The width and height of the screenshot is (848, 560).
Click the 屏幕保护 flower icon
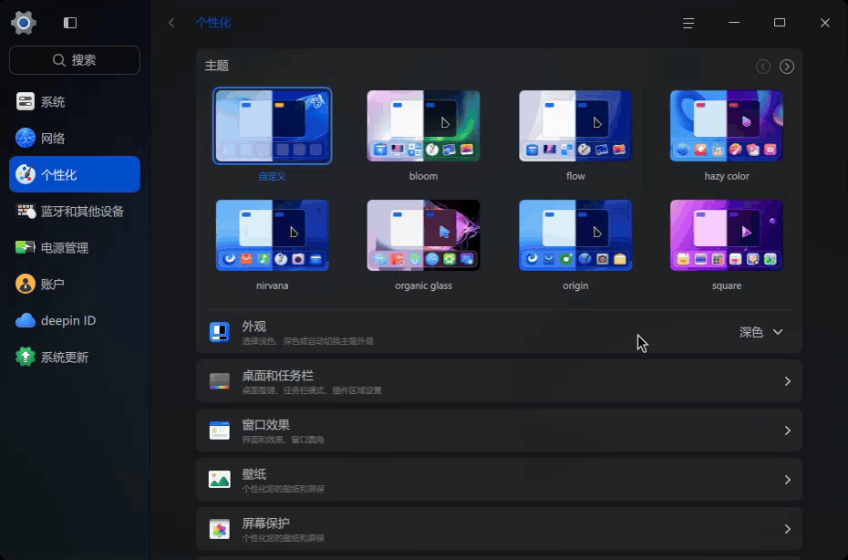[x=220, y=529]
